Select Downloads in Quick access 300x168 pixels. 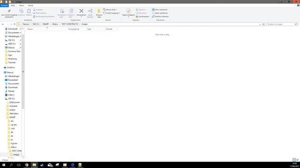click(13, 29)
